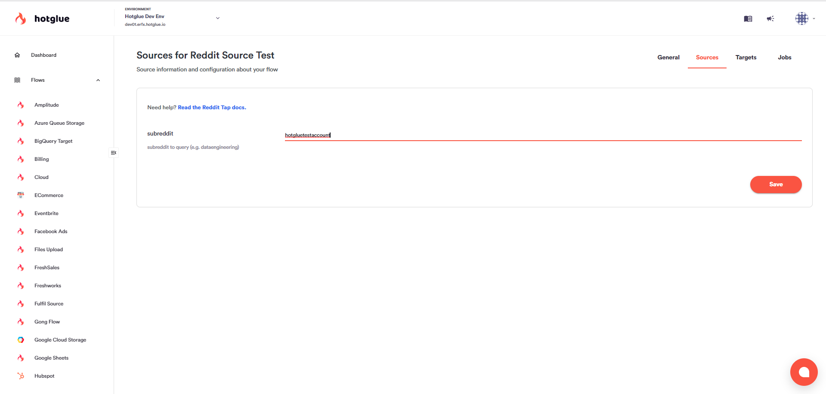
Task: Select the Hubspot flow entry
Action: click(44, 376)
